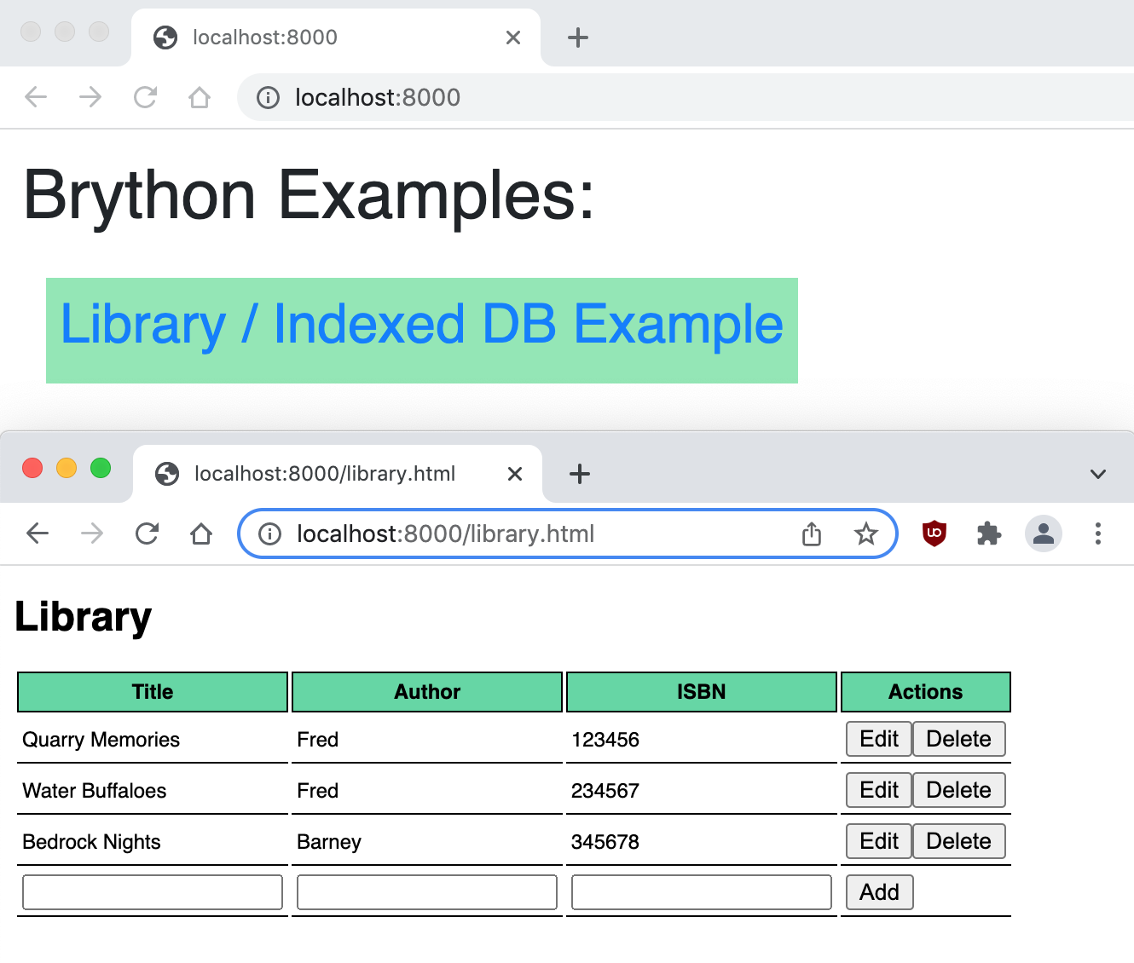Viewport: 1134px width, 963px height.
Task: Focus the new Author input field
Action: (x=427, y=892)
